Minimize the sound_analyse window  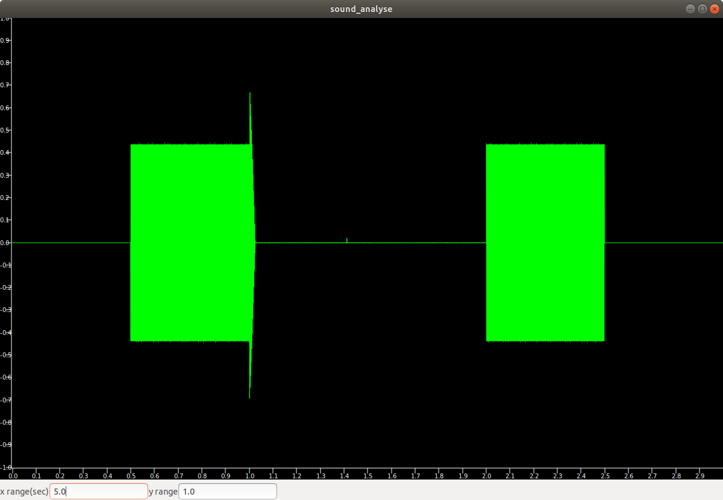tap(690, 9)
